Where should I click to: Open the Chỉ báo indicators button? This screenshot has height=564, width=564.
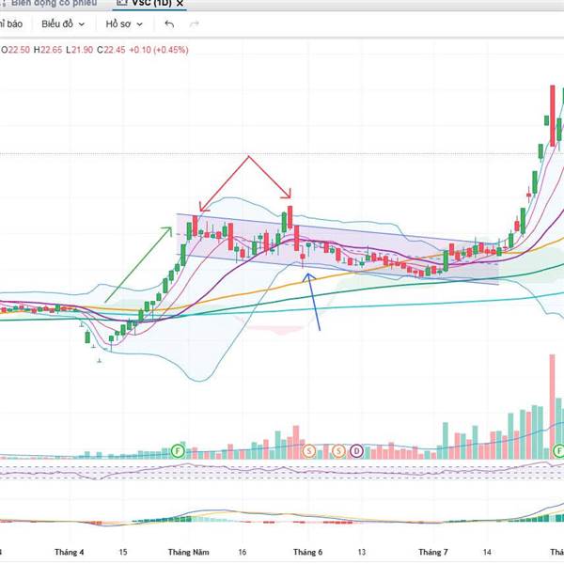click(10, 24)
